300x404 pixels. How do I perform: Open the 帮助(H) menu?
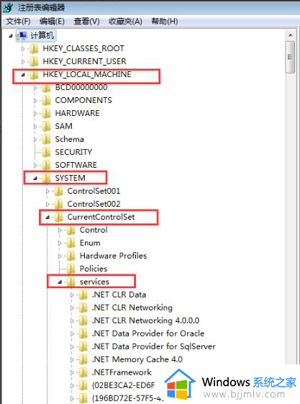pyautogui.click(x=165, y=22)
